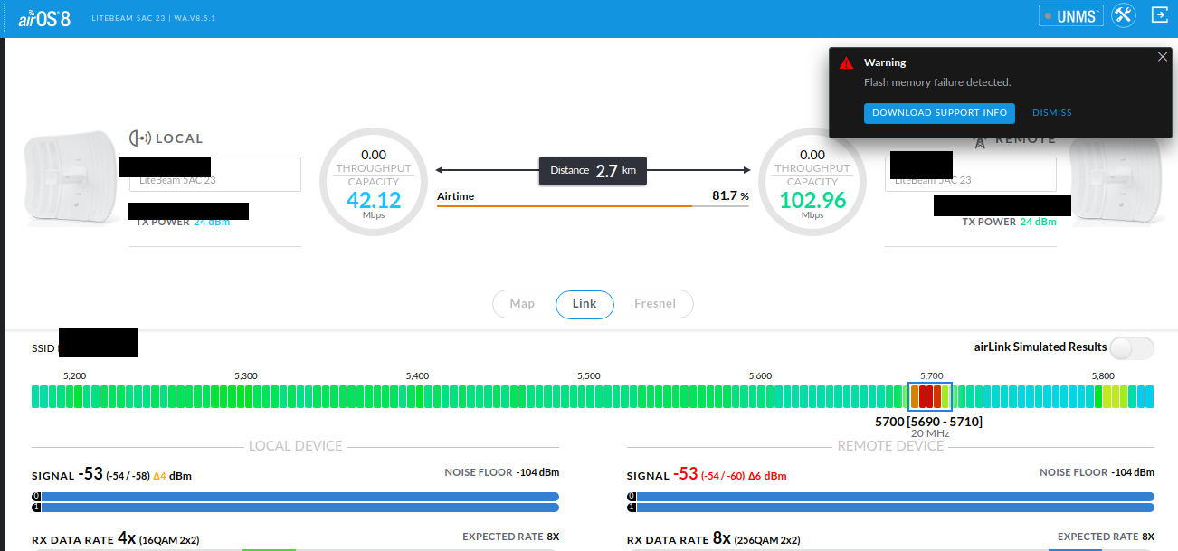Click the Distance 2.7 km label
The image size is (1178, 551).
click(593, 170)
